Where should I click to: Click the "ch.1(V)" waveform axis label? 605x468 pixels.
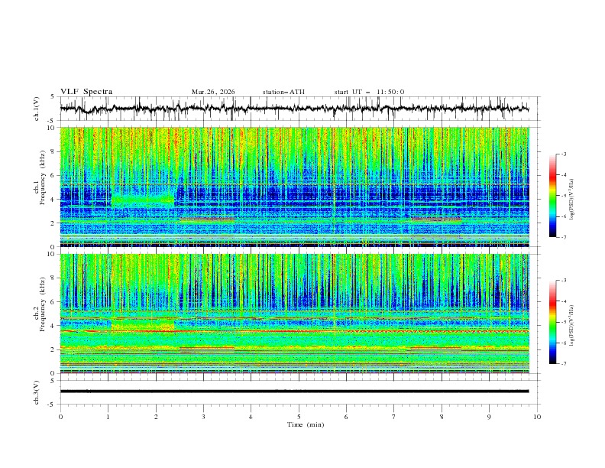pos(37,109)
